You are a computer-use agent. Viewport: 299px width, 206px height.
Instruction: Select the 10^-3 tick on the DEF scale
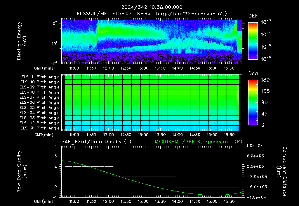(x=266, y=22)
